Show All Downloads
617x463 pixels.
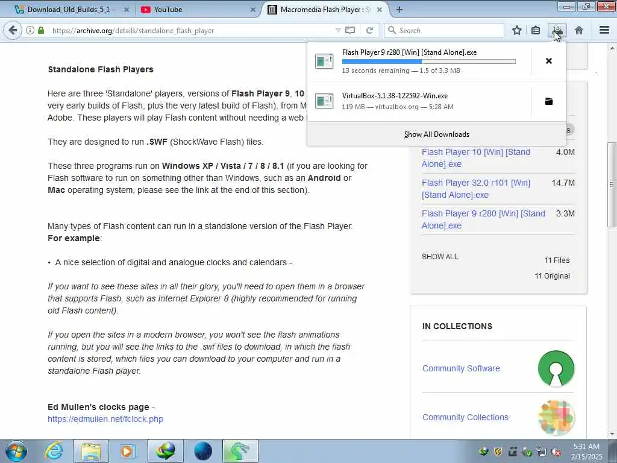(436, 134)
